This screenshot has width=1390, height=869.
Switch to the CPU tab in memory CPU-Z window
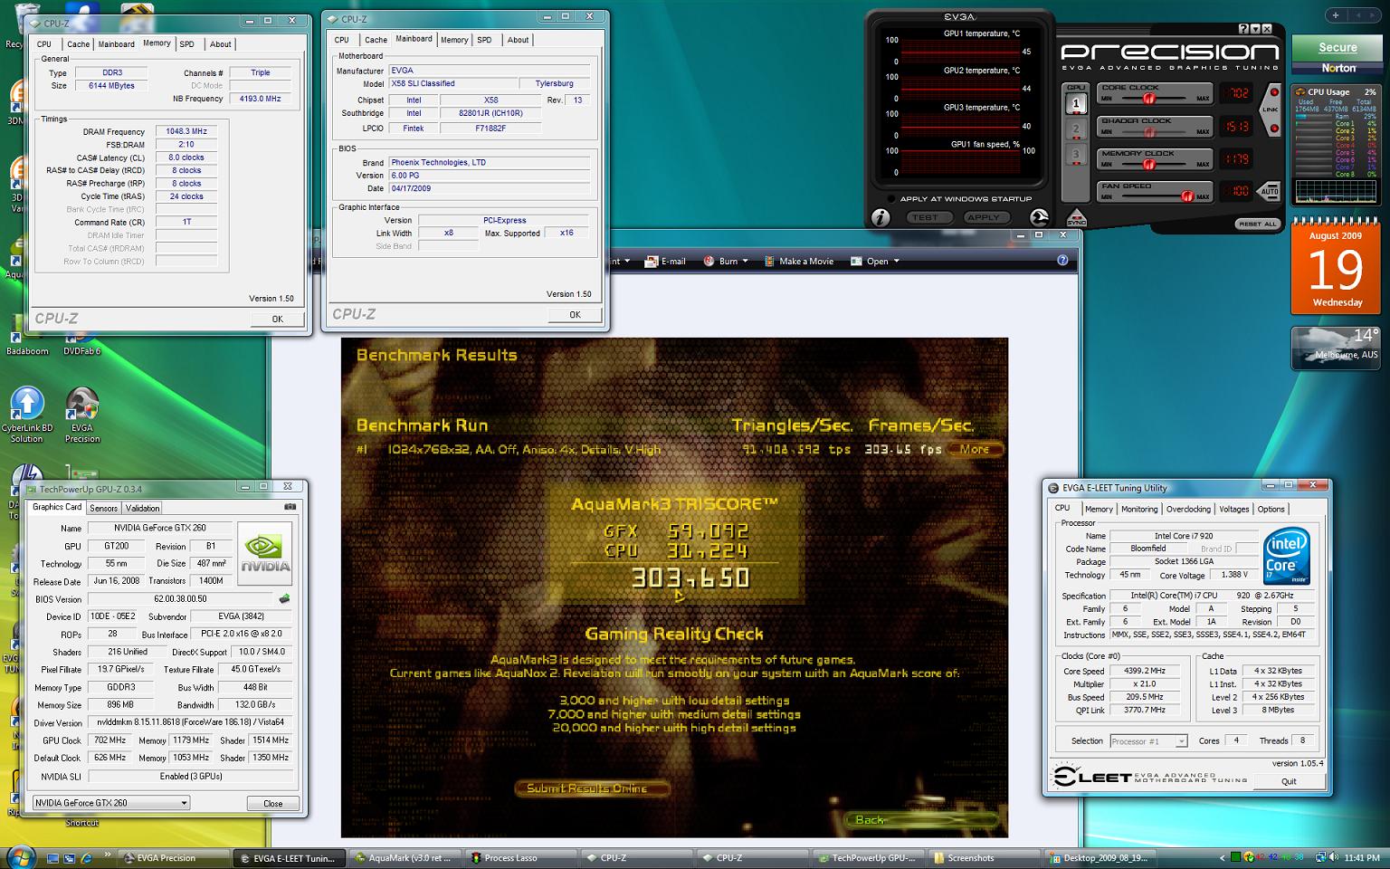(x=44, y=44)
